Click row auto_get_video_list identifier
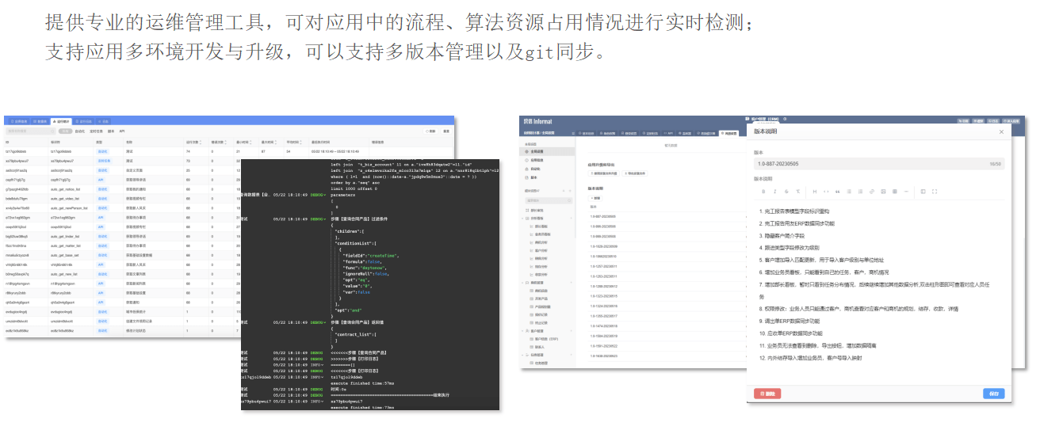1040x430 pixels. coord(65,199)
